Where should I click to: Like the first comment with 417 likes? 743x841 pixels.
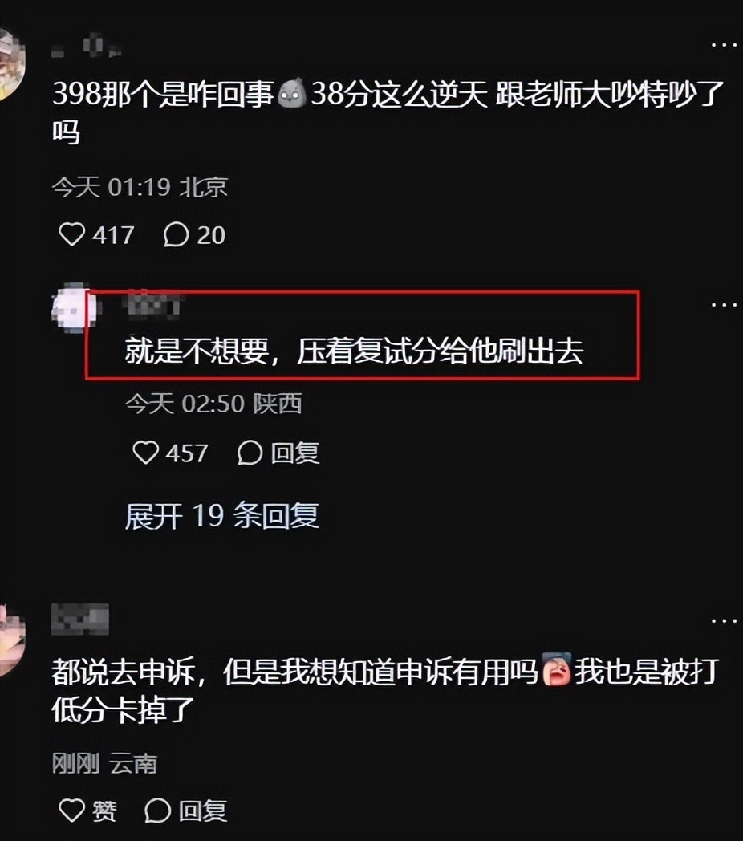click(72, 234)
